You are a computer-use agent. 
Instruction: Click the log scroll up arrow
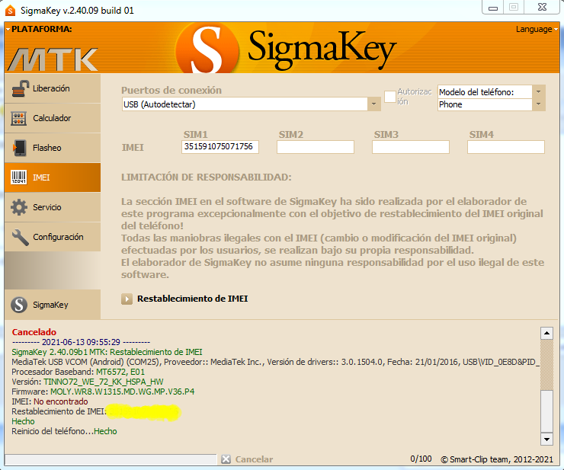tap(546, 333)
